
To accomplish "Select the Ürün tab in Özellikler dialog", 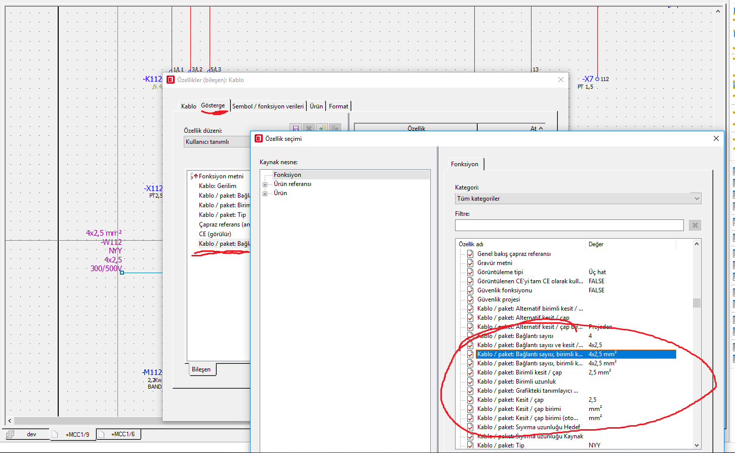I will tap(316, 106).
